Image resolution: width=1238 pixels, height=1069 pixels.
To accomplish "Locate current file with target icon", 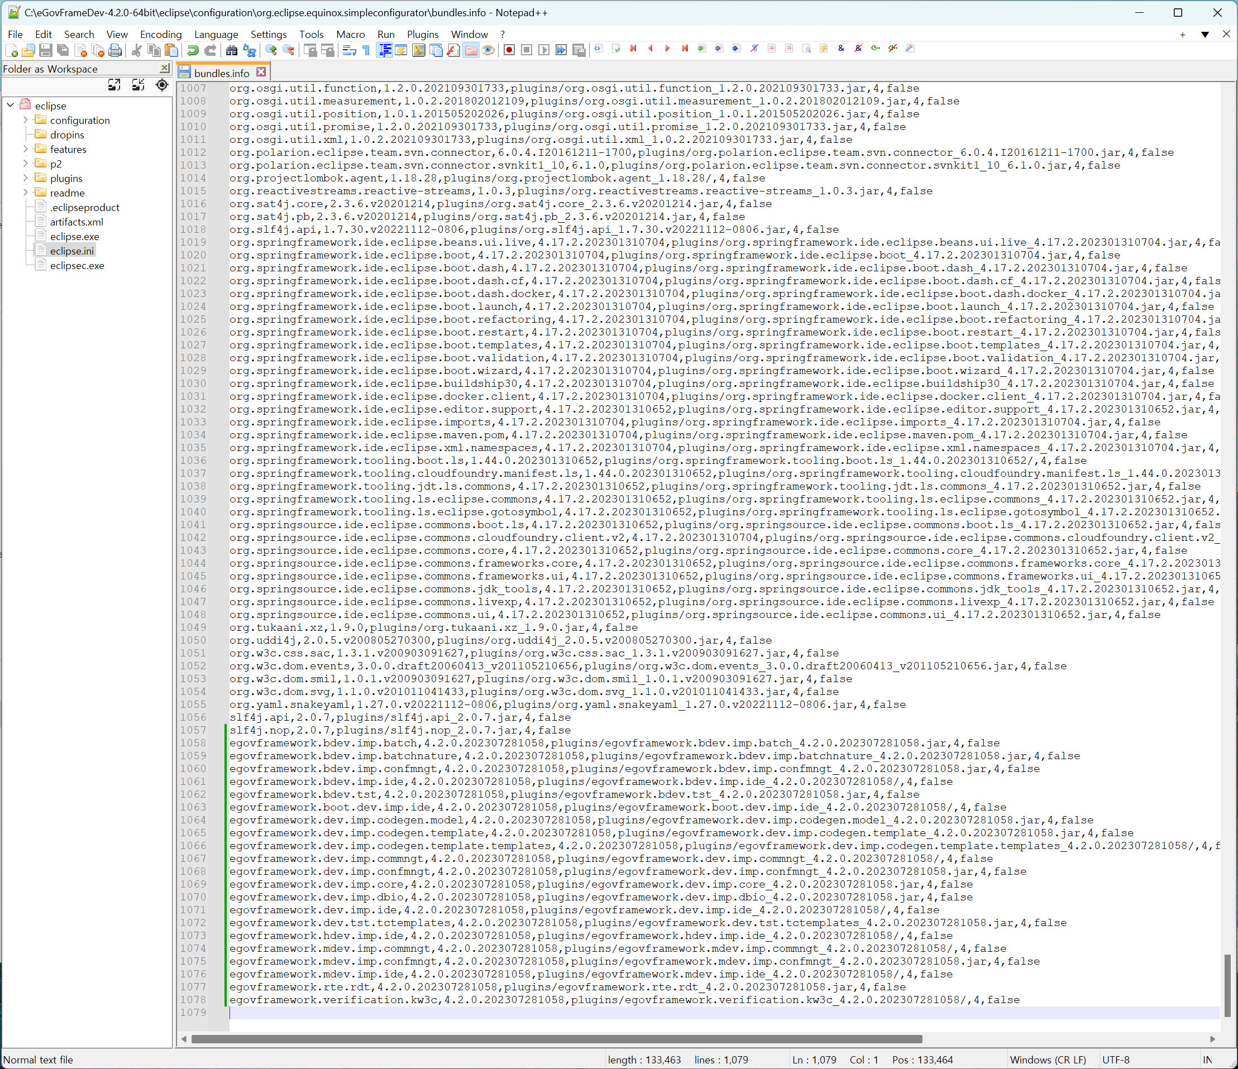I will click(x=162, y=85).
